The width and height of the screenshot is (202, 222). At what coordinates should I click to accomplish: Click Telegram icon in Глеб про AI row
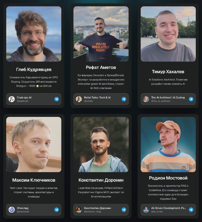[x=57, y=99]
